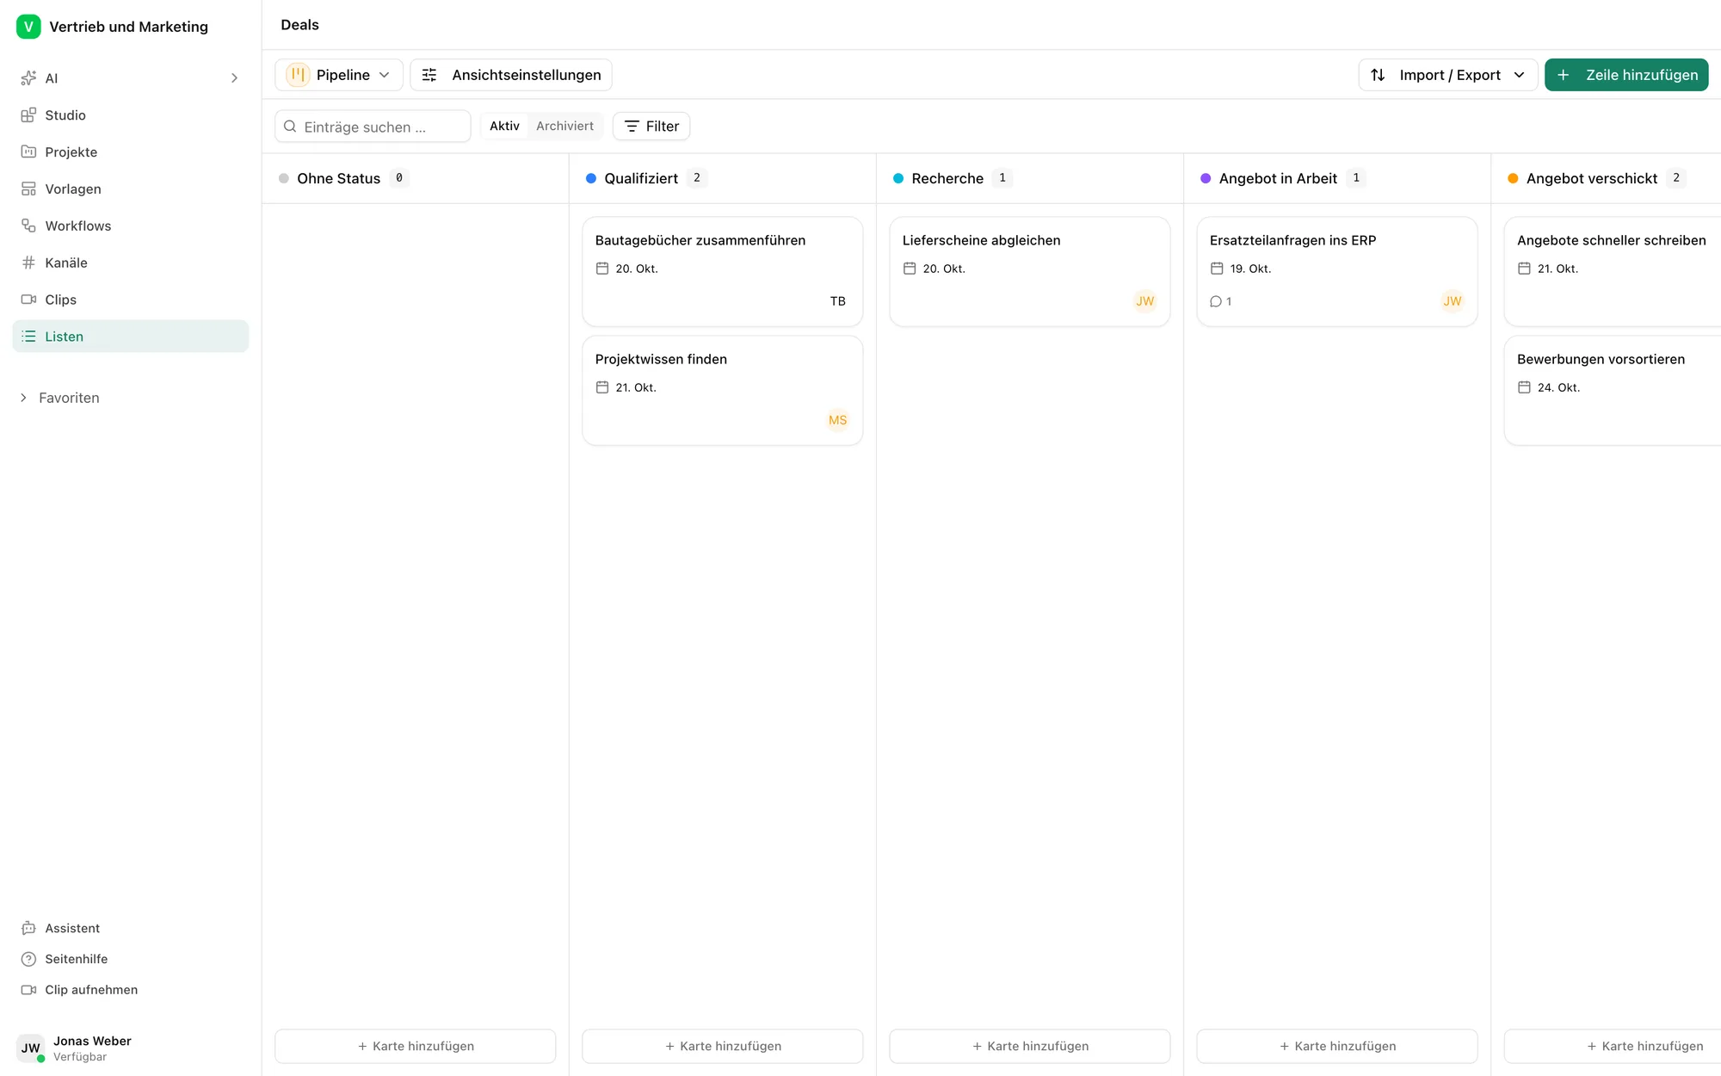1721x1076 pixels.
Task: Open Kanäle in the sidebar
Action: (x=131, y=263)
